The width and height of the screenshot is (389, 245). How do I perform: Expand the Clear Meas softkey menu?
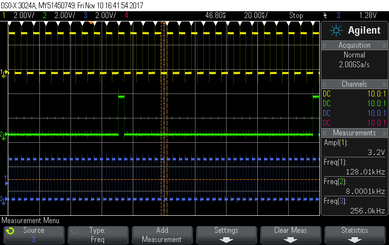point(290,235)
